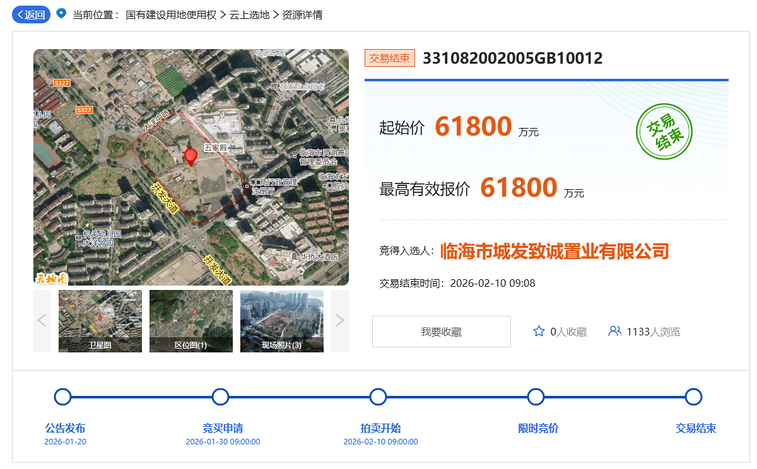Click the 公告发布 timeline node
Viewport: 757px width, 469px height.
click(x=62, y=397)
